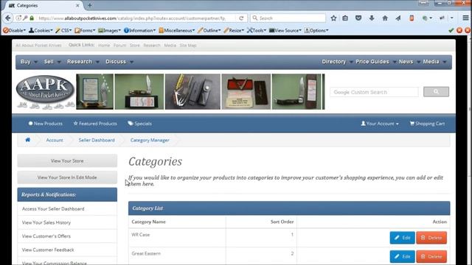Go to browser home icon

click(x=385, y=18)
